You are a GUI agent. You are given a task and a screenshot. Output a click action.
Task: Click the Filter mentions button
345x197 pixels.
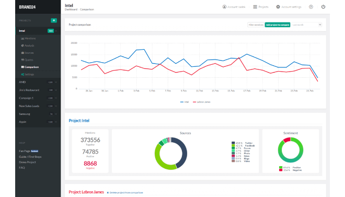tap(256, 25)
